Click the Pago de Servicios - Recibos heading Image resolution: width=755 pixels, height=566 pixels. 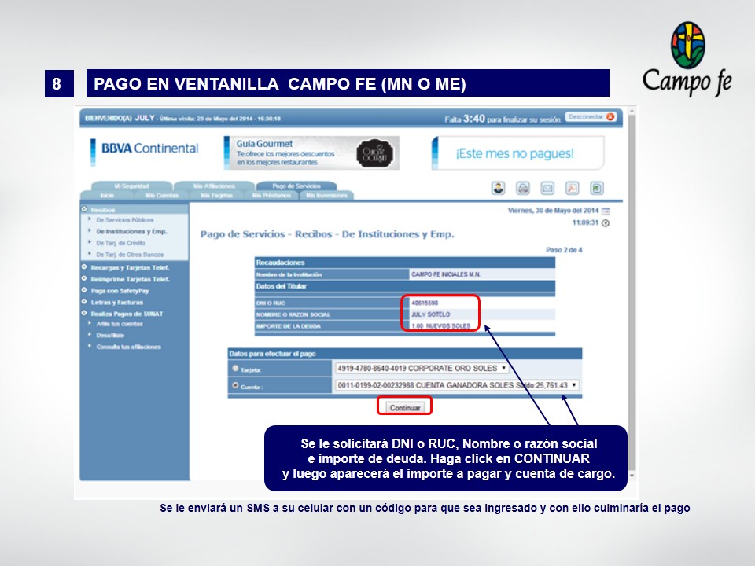pos(327,234)
